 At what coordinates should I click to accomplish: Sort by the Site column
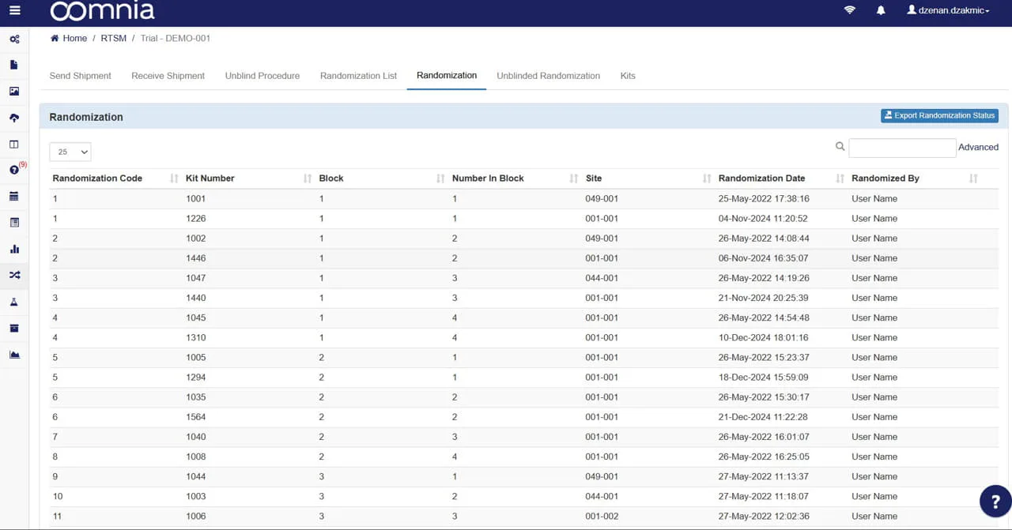(x=648, y=179)
